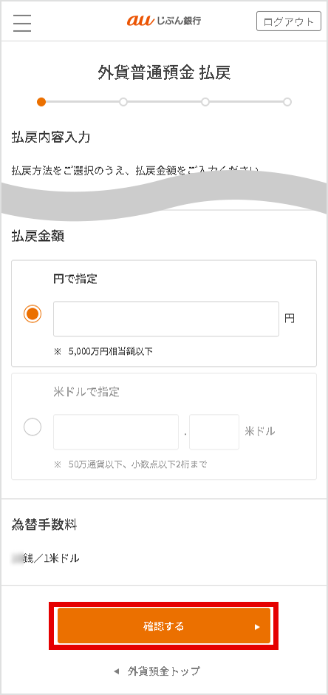
Task: Select the 円で指定 radio button
Action: point(33,313)
